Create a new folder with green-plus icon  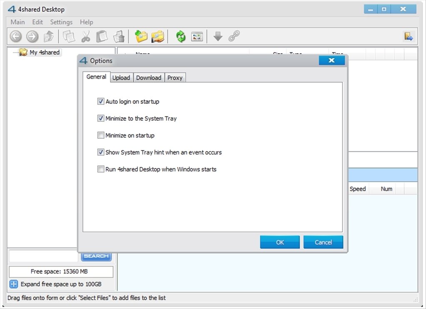tap(141, 36)
